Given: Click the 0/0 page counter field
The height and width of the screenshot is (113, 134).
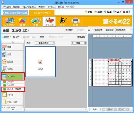Looking at the screenshot, I should 95,109.
